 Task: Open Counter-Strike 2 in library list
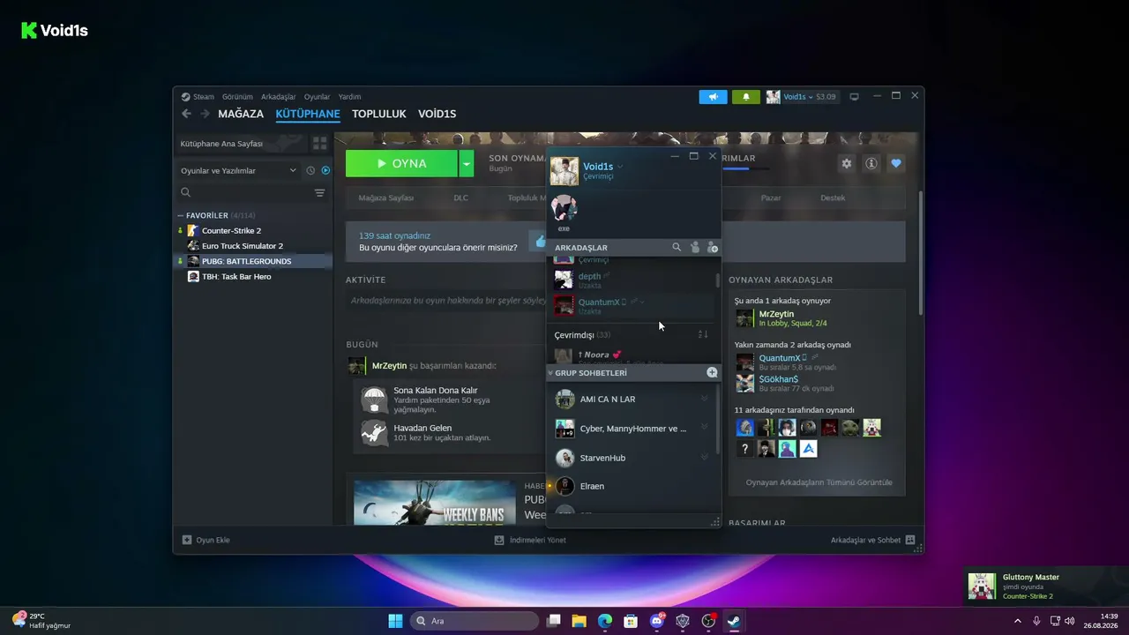click(231, 231)
